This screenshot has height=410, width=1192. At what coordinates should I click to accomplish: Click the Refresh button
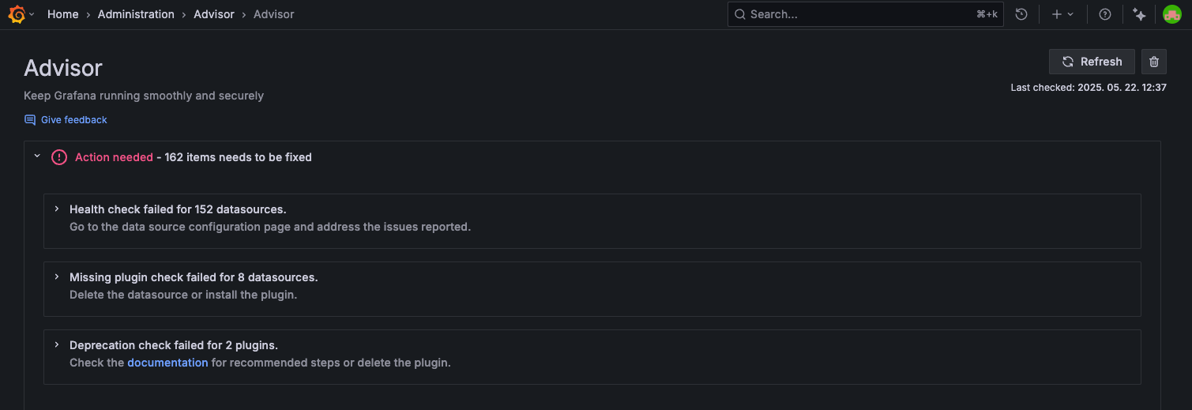pos(1092,62)
